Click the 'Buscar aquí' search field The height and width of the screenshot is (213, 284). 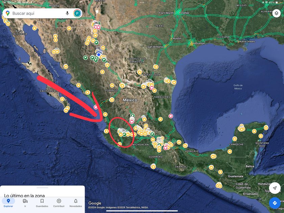35,13
